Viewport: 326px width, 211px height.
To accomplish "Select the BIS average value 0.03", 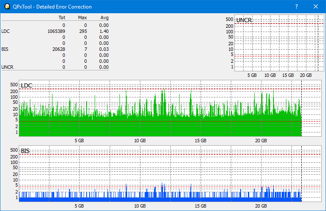I will [104, 49].
